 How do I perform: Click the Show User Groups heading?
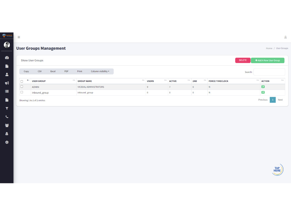point(32,60)
